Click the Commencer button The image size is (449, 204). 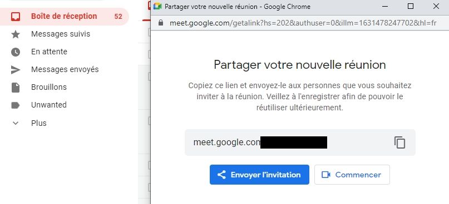[352, 175]
